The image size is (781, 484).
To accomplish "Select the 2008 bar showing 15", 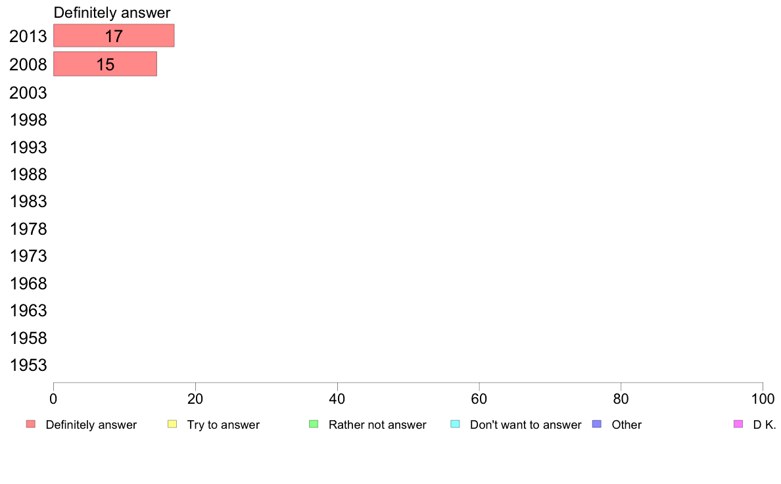I will tap(105, 64).
